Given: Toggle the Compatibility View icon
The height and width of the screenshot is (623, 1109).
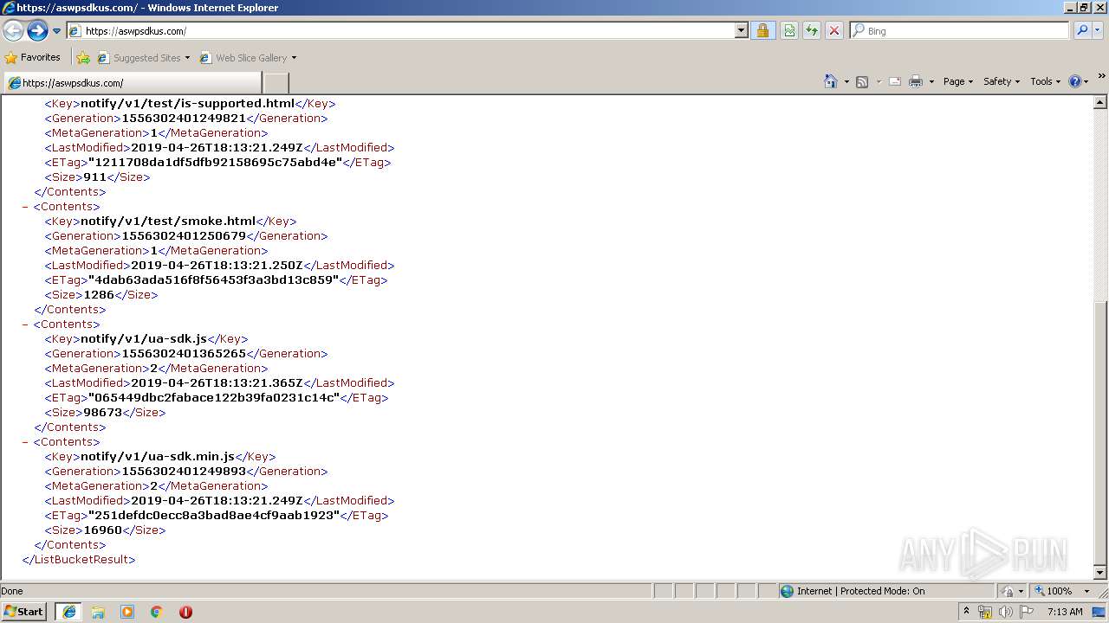Looking at the screenshot, I should pyautogui.click(x=789, y=30).
